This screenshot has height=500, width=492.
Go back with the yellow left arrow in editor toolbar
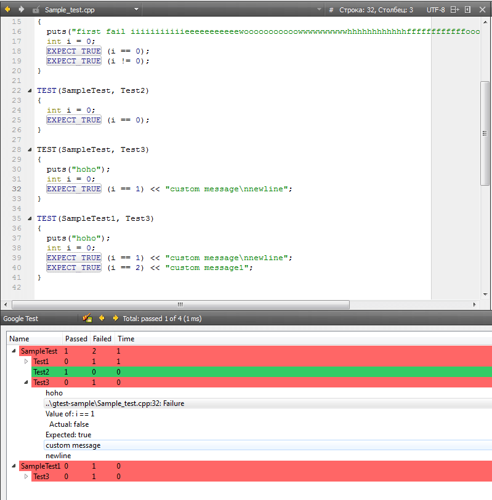click(x=7, y=10)
